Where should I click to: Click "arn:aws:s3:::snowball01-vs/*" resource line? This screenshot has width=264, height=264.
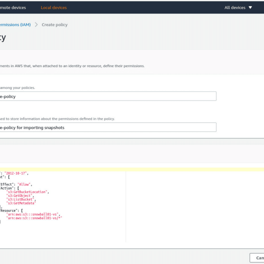pos(34,218)
